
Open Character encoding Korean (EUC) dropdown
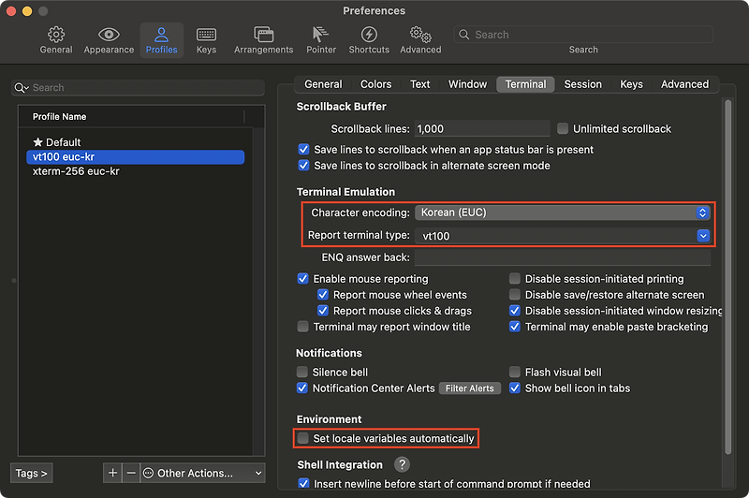[x=563, y=212]
